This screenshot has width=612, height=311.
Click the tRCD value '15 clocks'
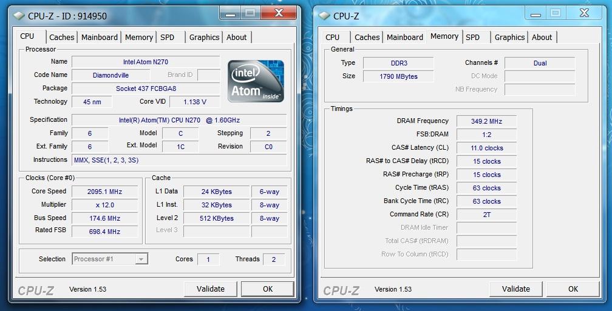486,161
